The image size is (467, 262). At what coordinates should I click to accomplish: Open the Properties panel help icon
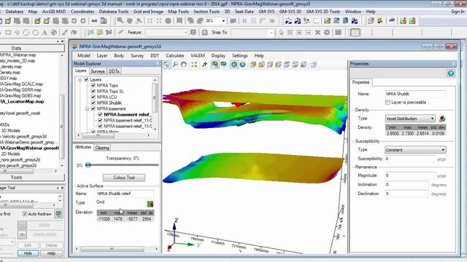click(x=451, y=73)
